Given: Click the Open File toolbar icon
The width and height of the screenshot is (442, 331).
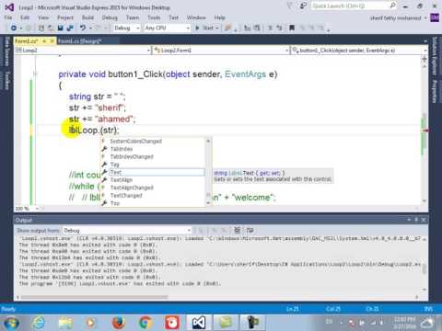Looking at the screenshot, I should pyautogui.click(x=51, y=28).
